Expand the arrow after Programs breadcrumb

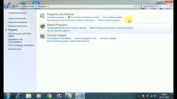point(48,6)
